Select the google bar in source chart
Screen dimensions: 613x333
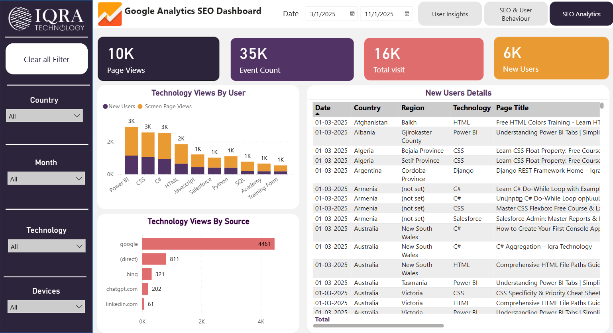click(x=208, y=244)
